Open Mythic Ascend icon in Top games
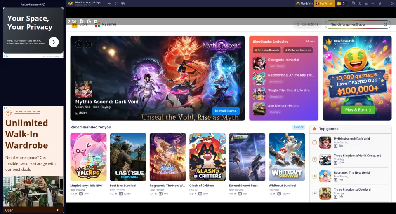This screenshot has width=396, height=214. [x=325, y=142]
